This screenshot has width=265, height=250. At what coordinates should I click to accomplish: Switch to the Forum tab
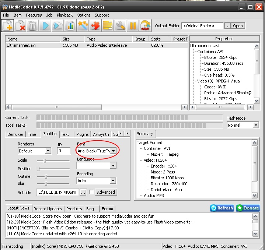pyautogui.click(x=107, y=209)
